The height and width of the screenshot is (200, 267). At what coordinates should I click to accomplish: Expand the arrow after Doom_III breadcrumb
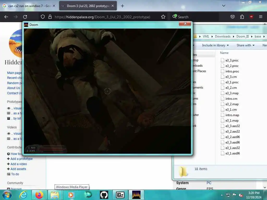(252, 36)
